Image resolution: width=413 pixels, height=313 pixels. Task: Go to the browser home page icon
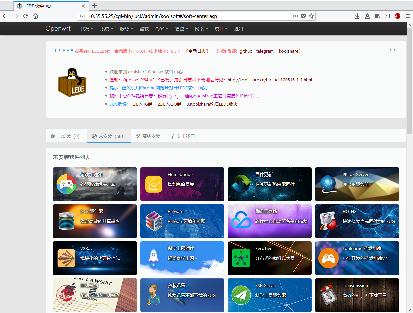(x=36, y=16)
